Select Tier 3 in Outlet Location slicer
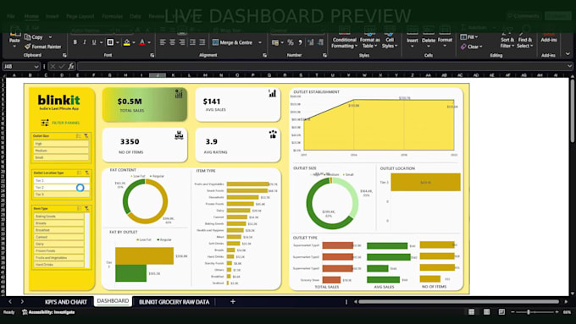 point(62,194)
